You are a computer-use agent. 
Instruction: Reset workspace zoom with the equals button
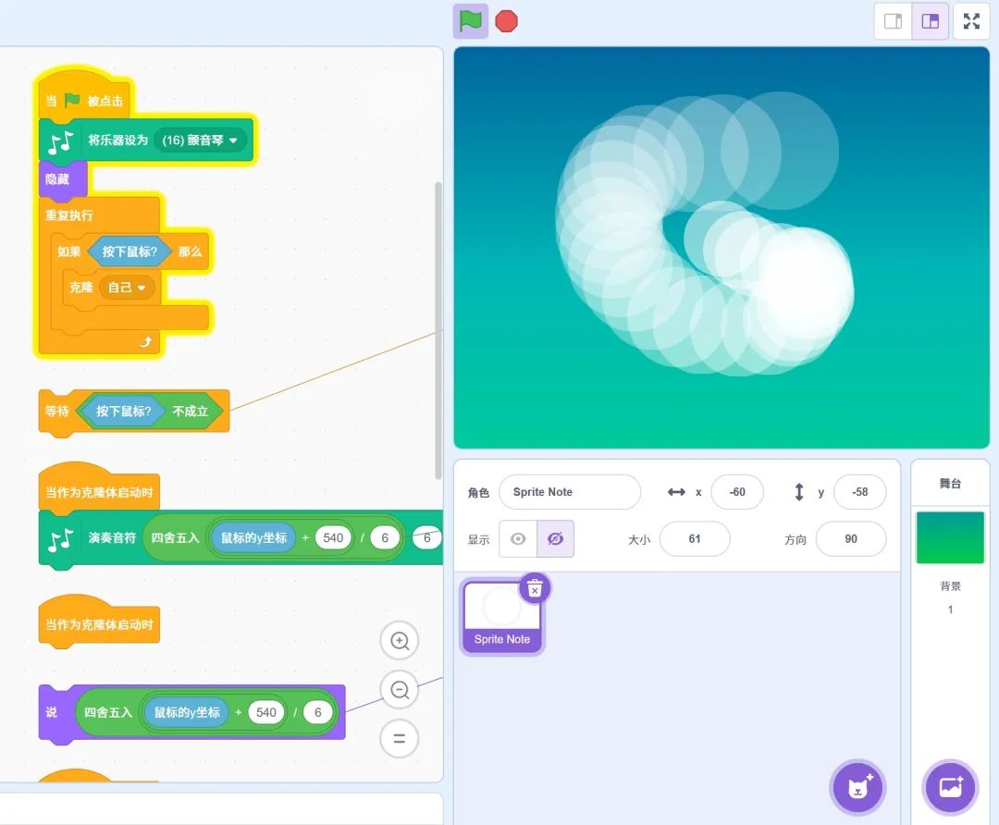tap(400, 739)
